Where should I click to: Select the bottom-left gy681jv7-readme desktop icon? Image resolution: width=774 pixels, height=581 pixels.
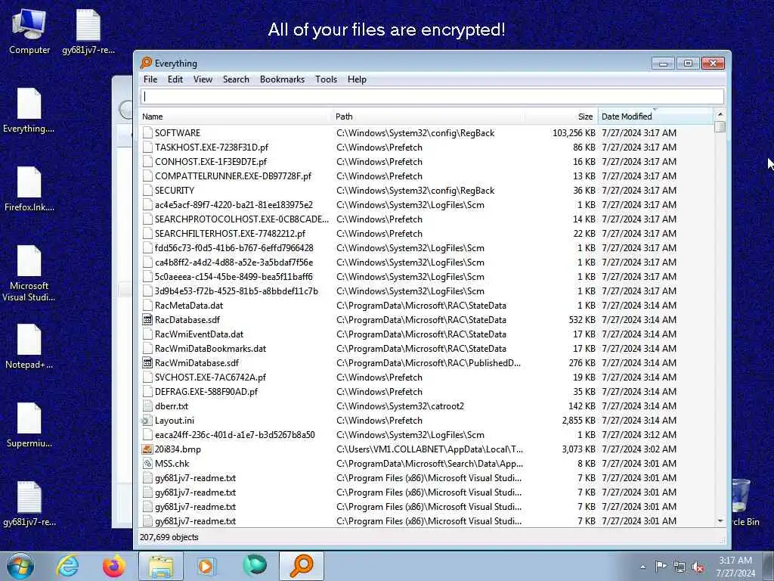pyautogui.click(x=29, y=504)
